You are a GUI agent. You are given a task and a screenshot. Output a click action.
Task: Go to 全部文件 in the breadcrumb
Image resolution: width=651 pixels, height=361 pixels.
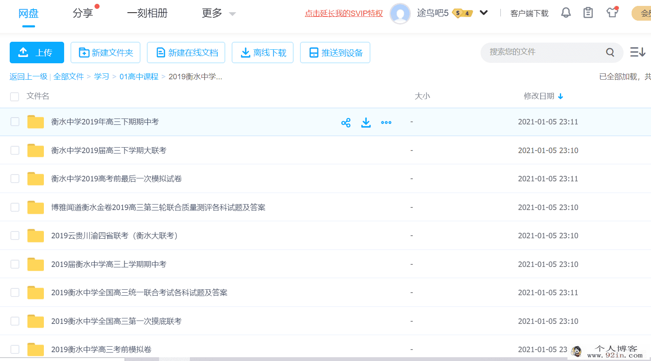(69, 76)
